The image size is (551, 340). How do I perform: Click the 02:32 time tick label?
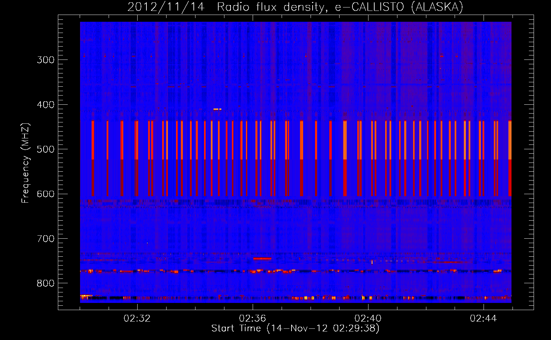[x=137, y=319]
